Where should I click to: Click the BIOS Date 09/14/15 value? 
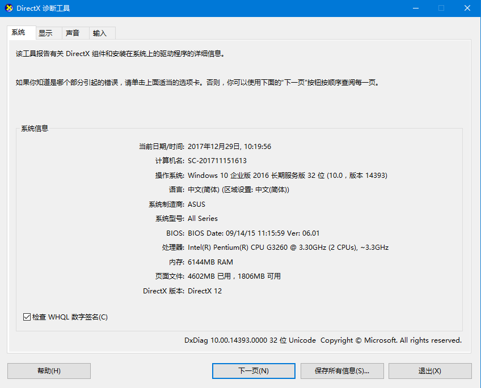[254, 233]
